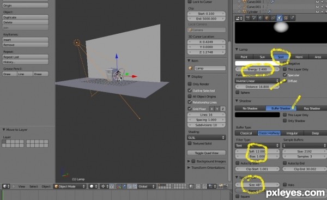This screenshot has height=200, width=327.
Task: Click the Duplicate object button
Action: tap(25, 17)
